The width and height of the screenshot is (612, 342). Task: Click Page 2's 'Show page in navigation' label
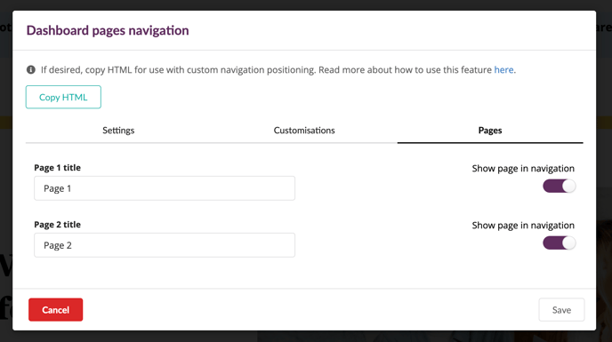523,226
